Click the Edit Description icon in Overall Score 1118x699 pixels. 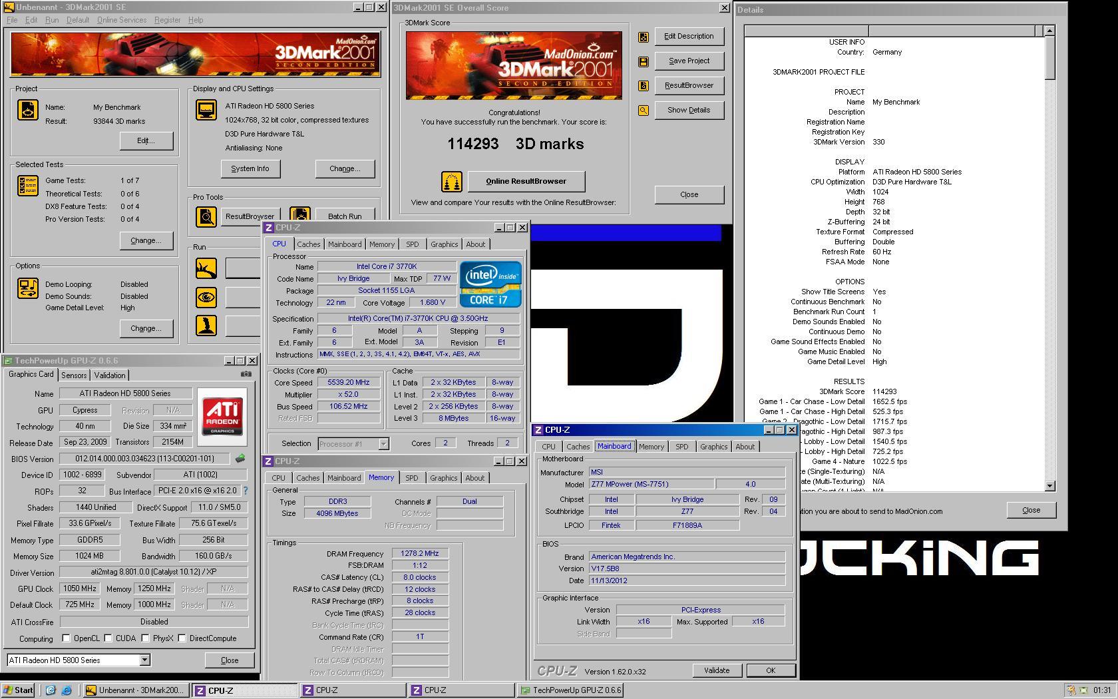point(644,37)
